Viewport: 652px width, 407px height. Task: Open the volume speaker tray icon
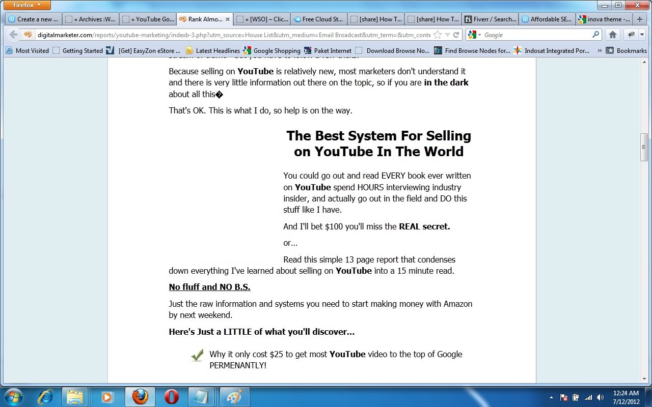tap(600, 397)
